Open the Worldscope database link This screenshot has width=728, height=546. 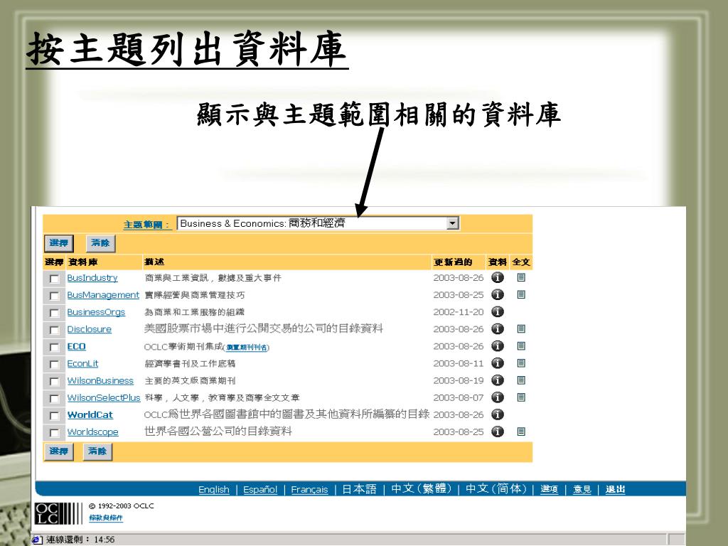[92, 432]
